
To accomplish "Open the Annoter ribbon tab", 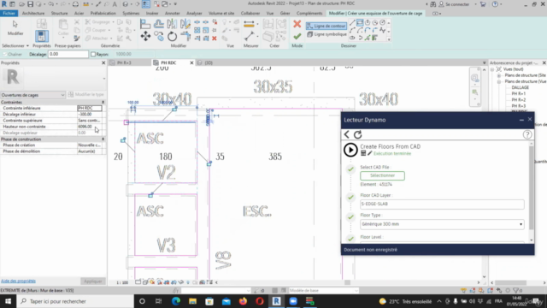I will [x=172, y=14].
